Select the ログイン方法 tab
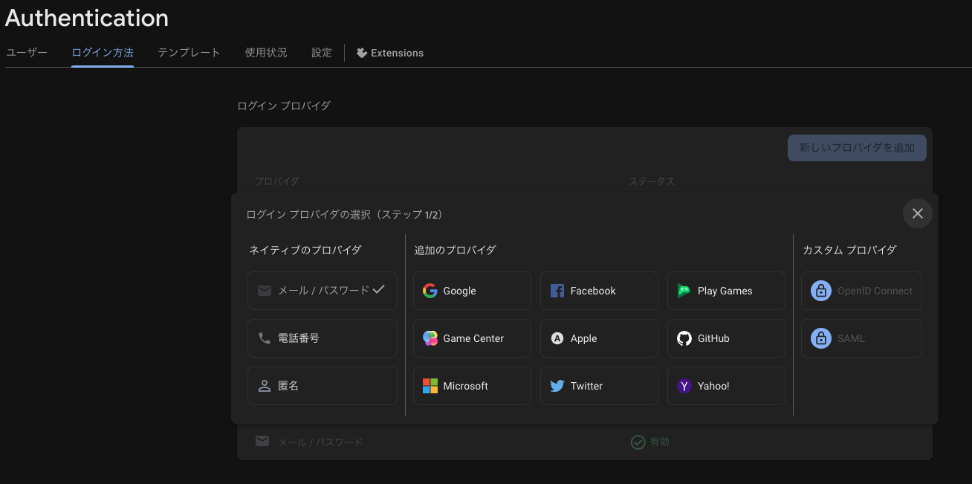 pos(103,53)
